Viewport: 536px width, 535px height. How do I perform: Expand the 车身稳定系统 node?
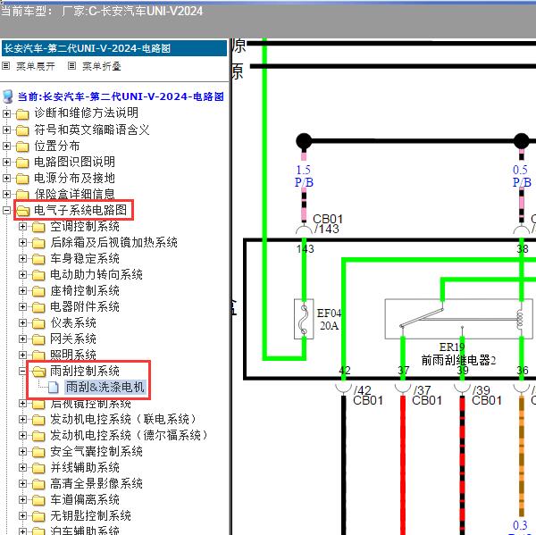click(x=22, y=258)
